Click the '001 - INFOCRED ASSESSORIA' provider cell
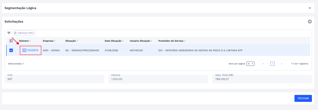Screen dimensions: 318x110 200,50
